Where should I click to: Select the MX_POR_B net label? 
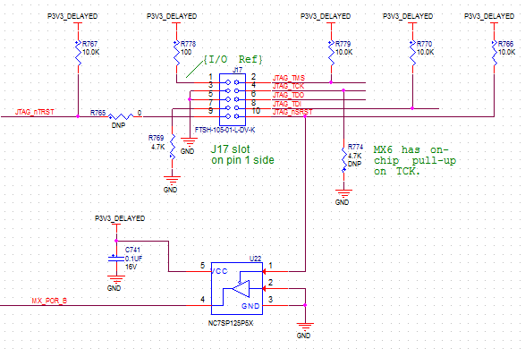tap(49, 301)
